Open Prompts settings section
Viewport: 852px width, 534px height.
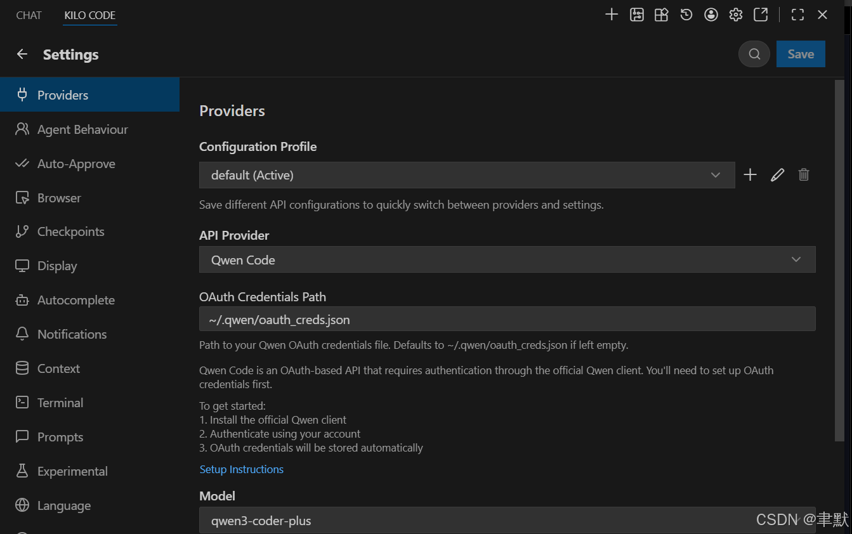coord(89,437)
